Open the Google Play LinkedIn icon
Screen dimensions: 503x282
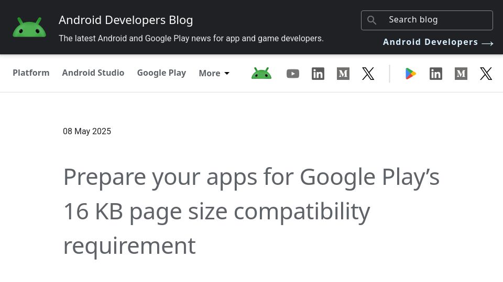435,74
